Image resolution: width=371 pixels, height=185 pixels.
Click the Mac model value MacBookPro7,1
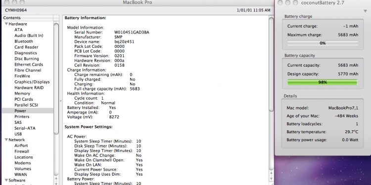tap(343, 108)
